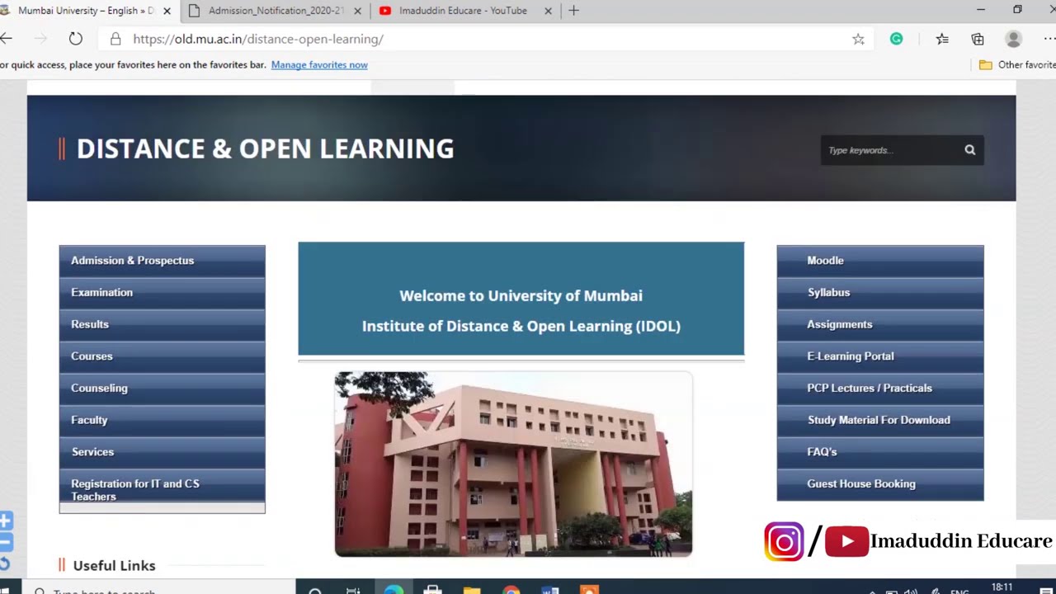Open the Services menu item
Screen dimensions: 1056x594
pyautogui.click(x=162, y=452)
